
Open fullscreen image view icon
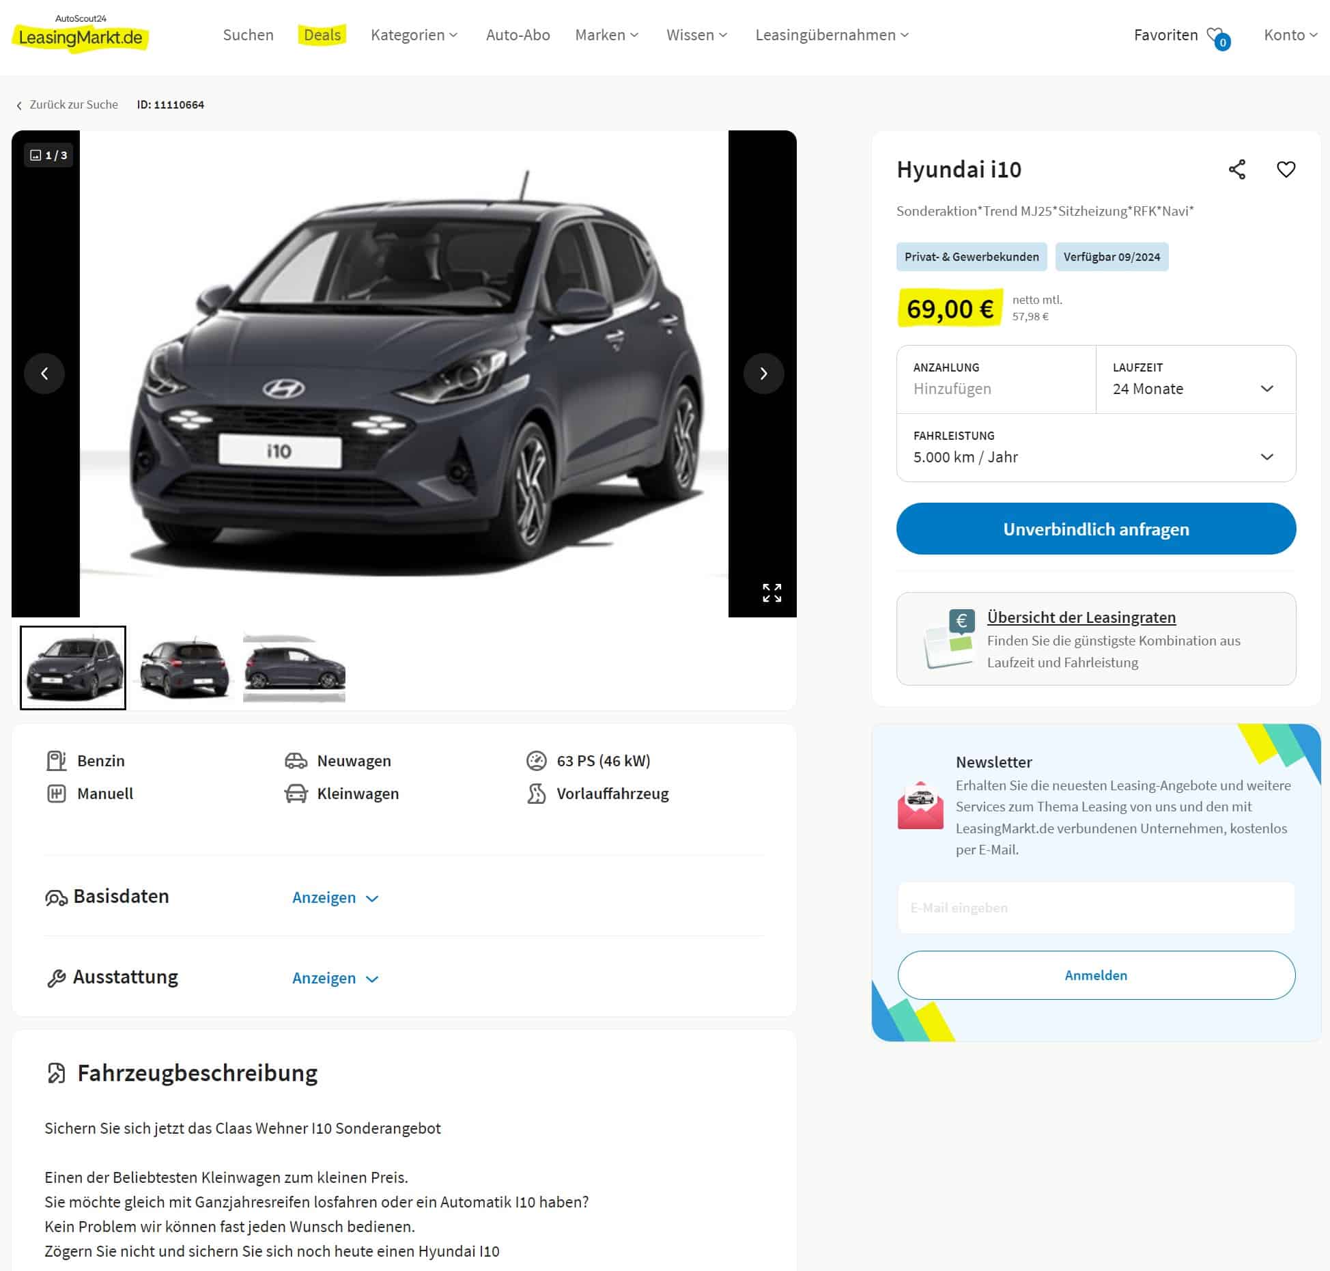pyautogui.click(x=772, y=592)
